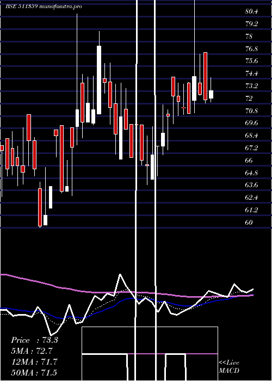Image resolution: width=272 pixels, height=381 pixels.
Task: Click the BSE 511359 munafasutra.pro title
Action: [44, 7]
